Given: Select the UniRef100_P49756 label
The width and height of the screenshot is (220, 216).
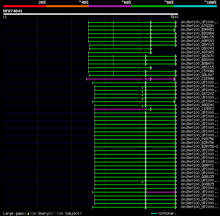Looking at the screenshot, I should [x=197, y=139].
